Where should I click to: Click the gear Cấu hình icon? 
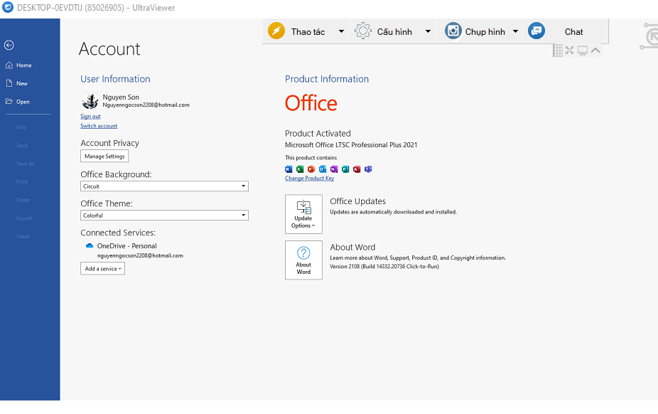pos(363,31)
